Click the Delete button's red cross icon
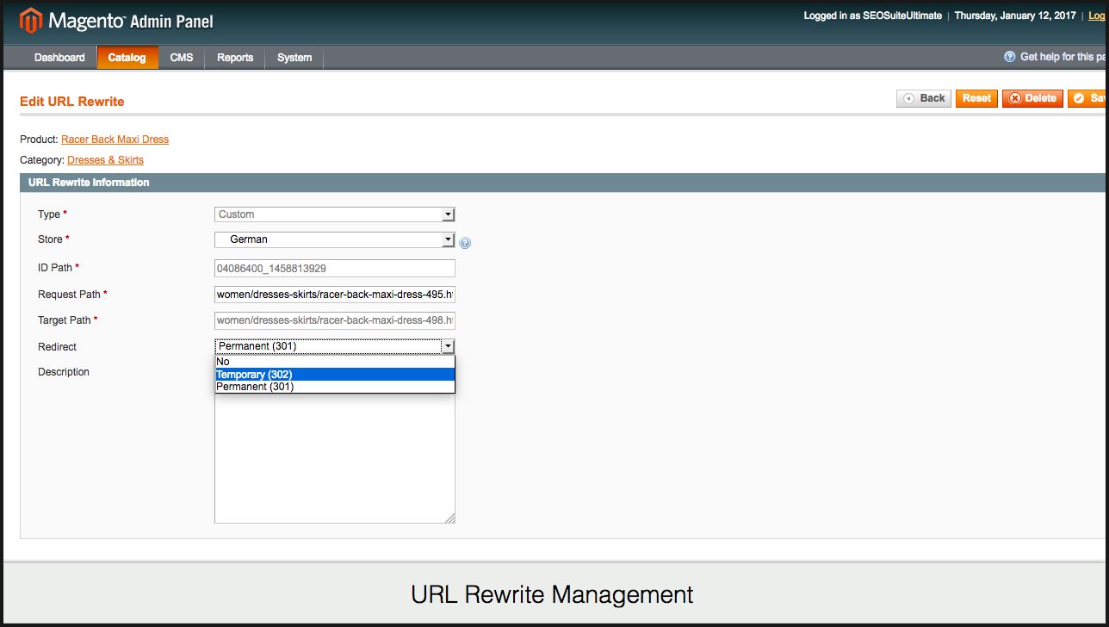The width and height of the screenshot is (1109, 627). click(1014, 98)
